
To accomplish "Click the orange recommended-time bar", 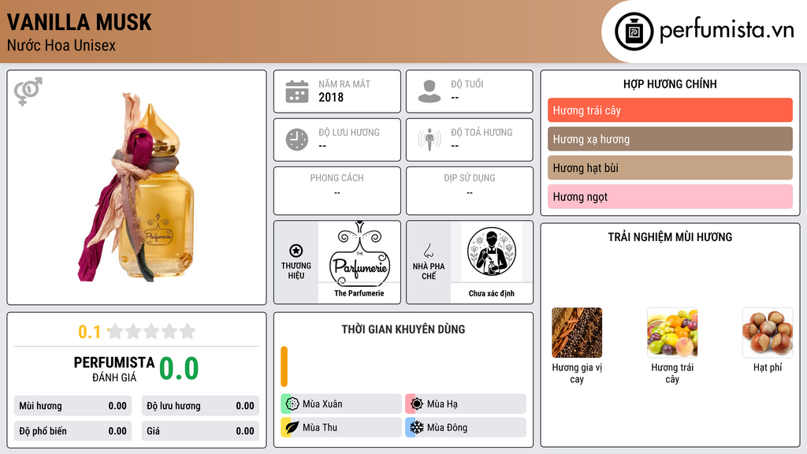I will 284,367.
